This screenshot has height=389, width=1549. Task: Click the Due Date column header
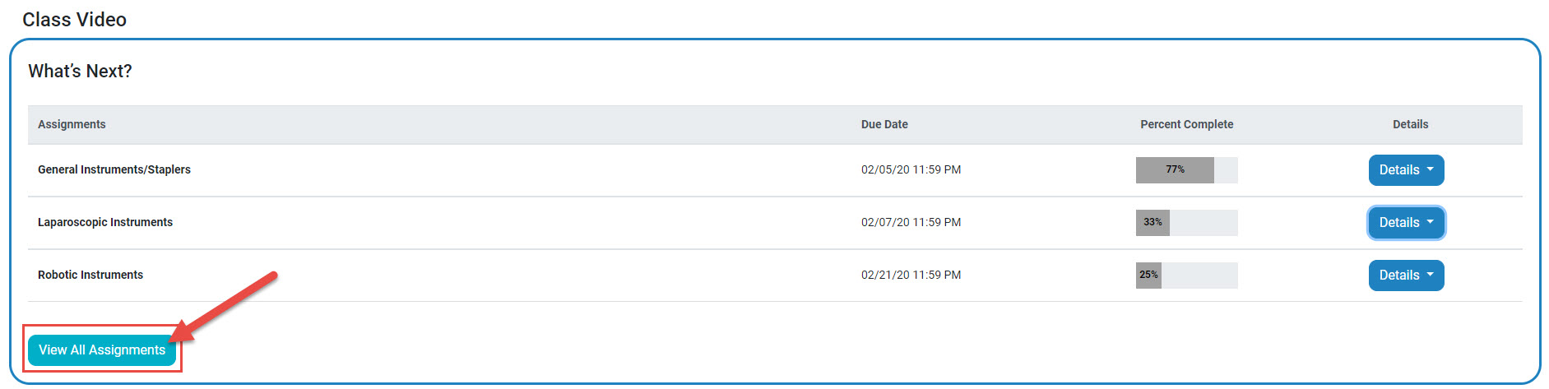click(x=884, y=124)
